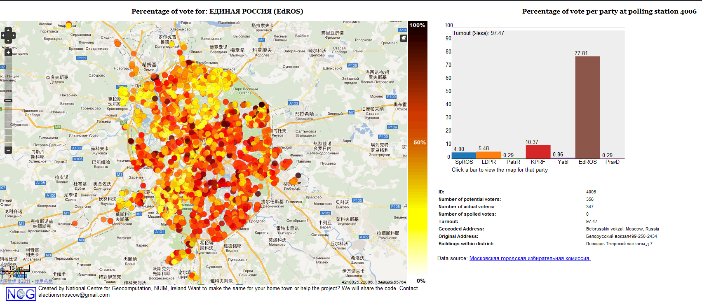This screenshot has height=307, width=702.
Task: Pan the map right with the arrow control
Action: pos(13,35)
